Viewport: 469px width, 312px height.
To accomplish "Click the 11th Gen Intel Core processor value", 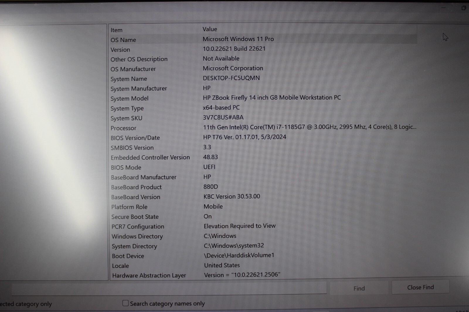I will point(310,127).
